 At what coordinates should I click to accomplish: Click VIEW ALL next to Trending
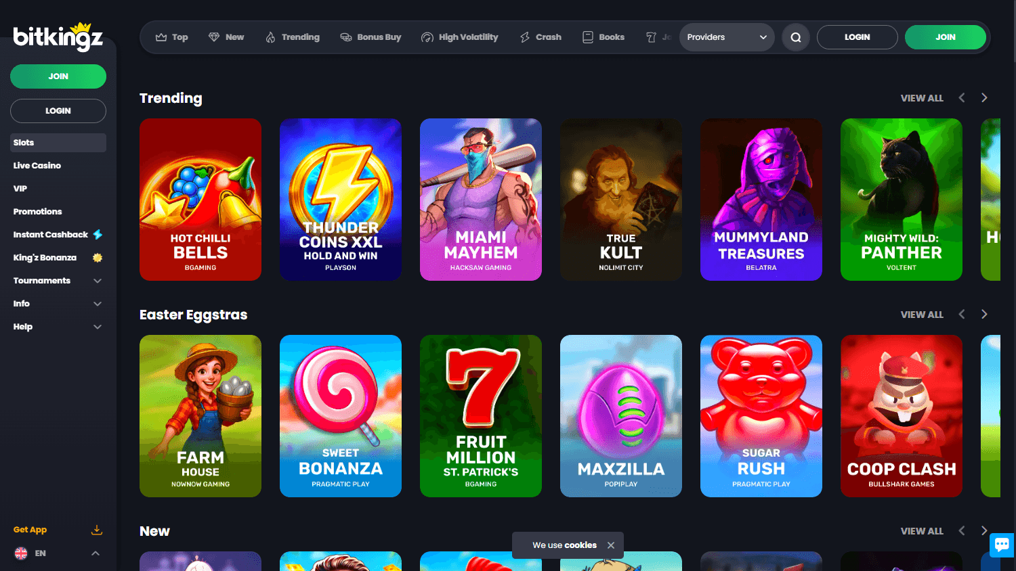click(922, 97)
